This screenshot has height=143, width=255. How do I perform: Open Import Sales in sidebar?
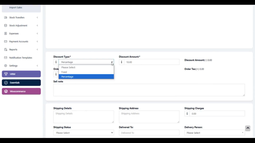pyautogui.click(x=16, y=7)
